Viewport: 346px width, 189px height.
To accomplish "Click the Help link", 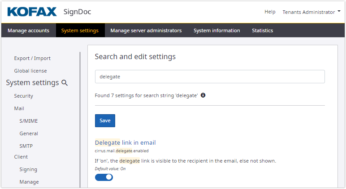I will 270,12.
